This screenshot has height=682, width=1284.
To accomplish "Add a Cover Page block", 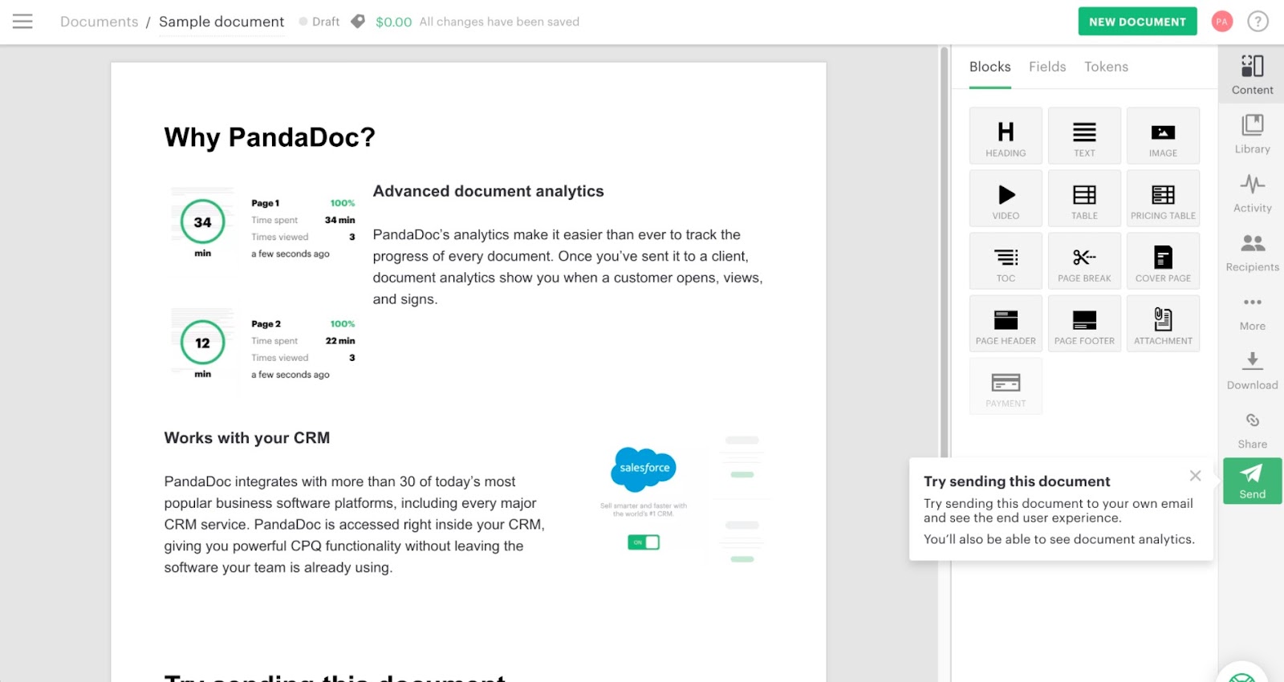I will pyautogui.click(x=1163, y=261).
